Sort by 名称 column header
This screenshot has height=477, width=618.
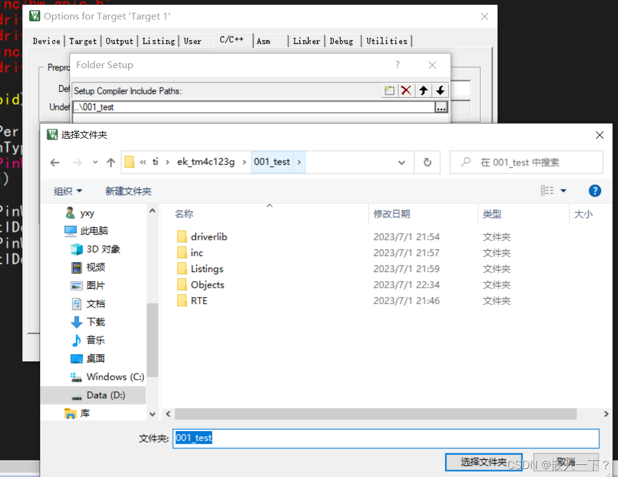click(184, 214)
